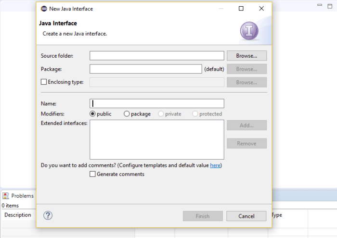Click the Finish button
The height and width of the screenshot is (238, 337).
click(x=203, y=216)
